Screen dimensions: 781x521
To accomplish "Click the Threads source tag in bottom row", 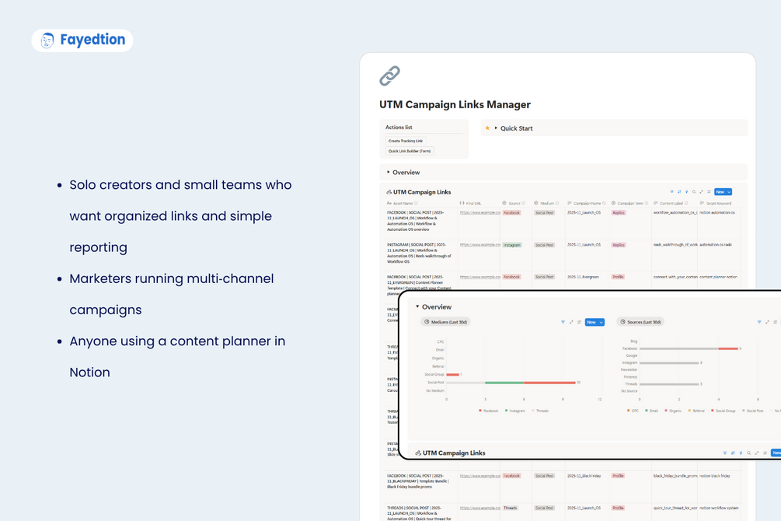I will tap(510, 508).
